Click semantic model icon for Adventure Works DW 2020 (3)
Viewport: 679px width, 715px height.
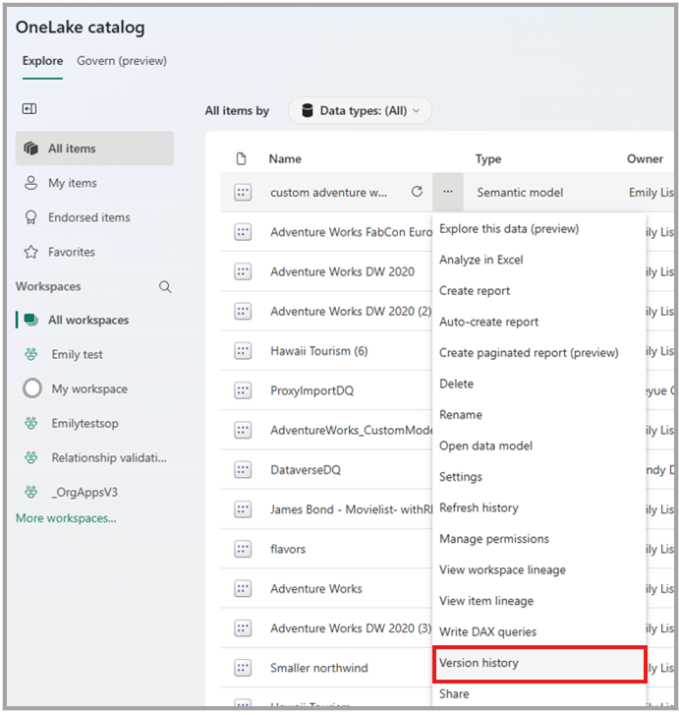(x=243, y=627)
